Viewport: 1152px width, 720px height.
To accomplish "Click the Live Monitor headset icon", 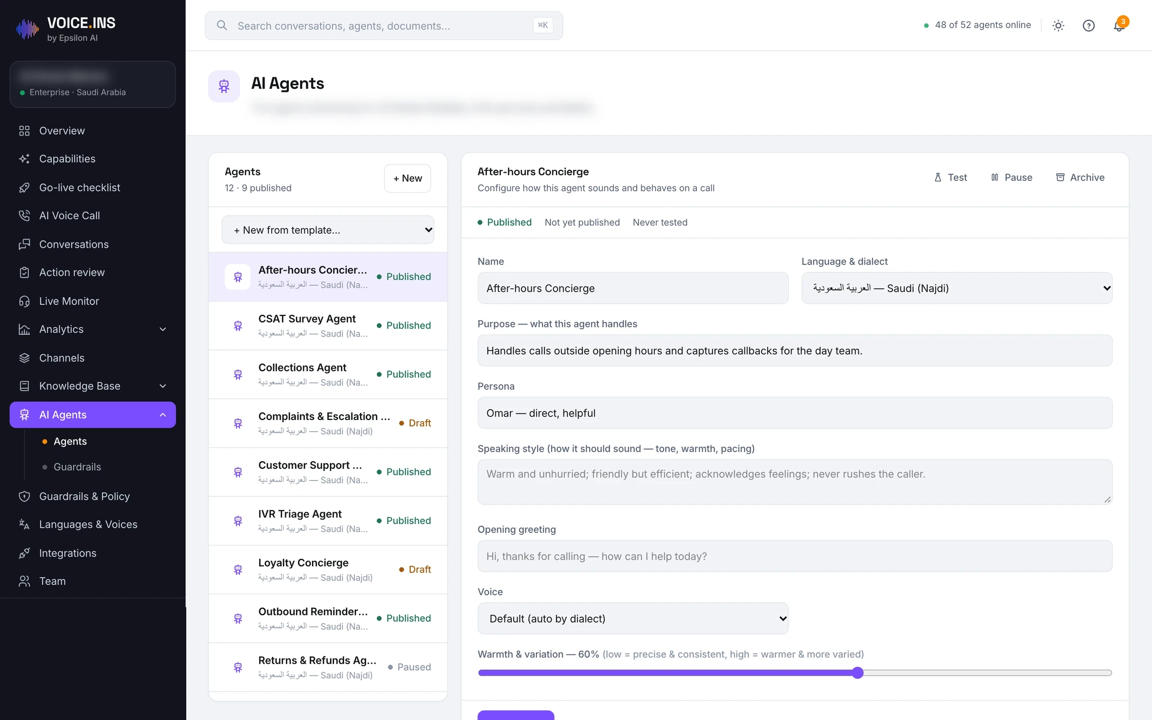I will click(x=24, y=301).
